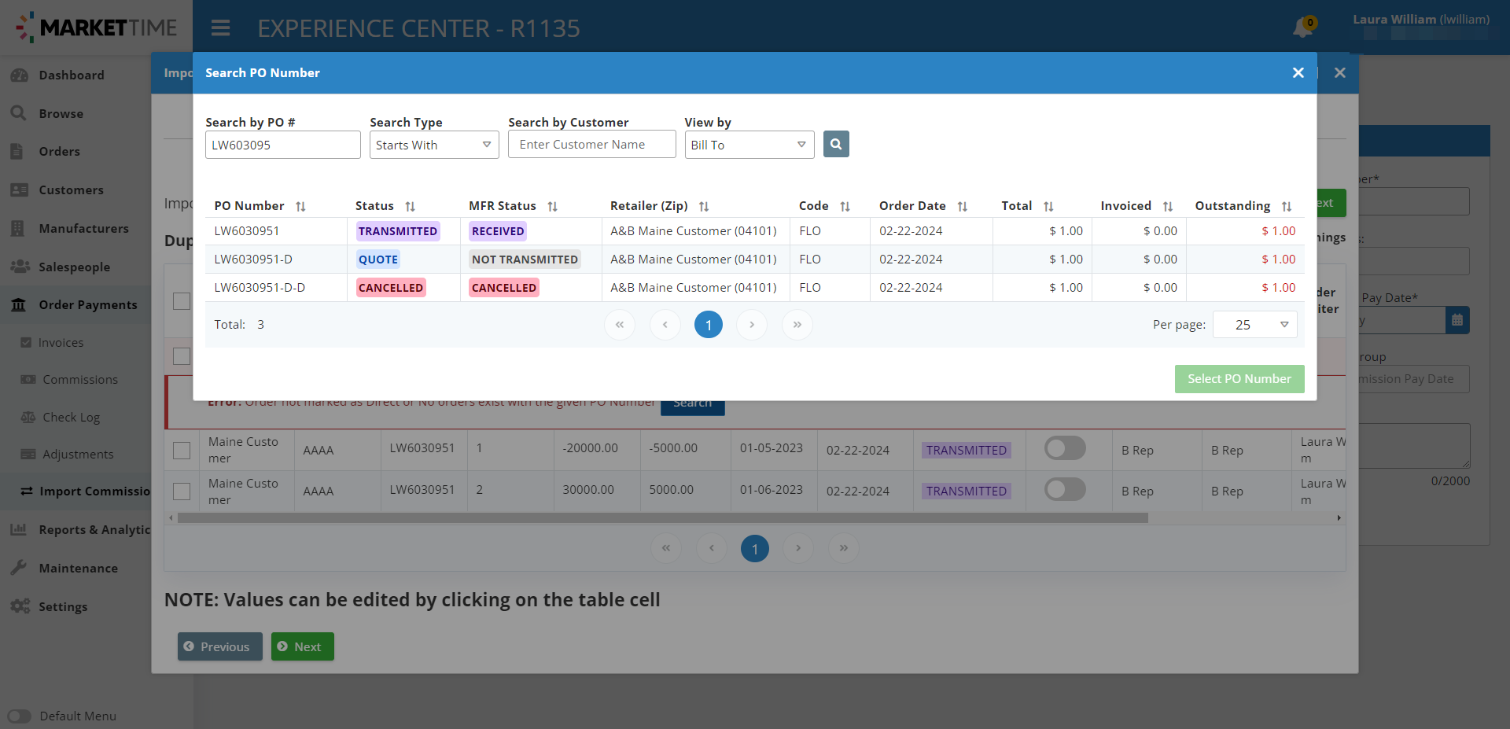Open Customers in the sidebar

pyautogui.click(x=71, y=190)
